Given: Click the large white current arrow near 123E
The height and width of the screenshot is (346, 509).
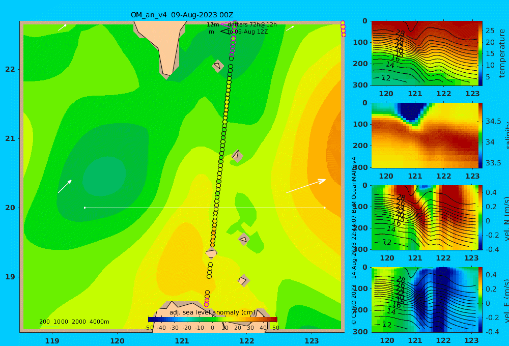Looking at the screenshot, I should [x=306, y=186].
